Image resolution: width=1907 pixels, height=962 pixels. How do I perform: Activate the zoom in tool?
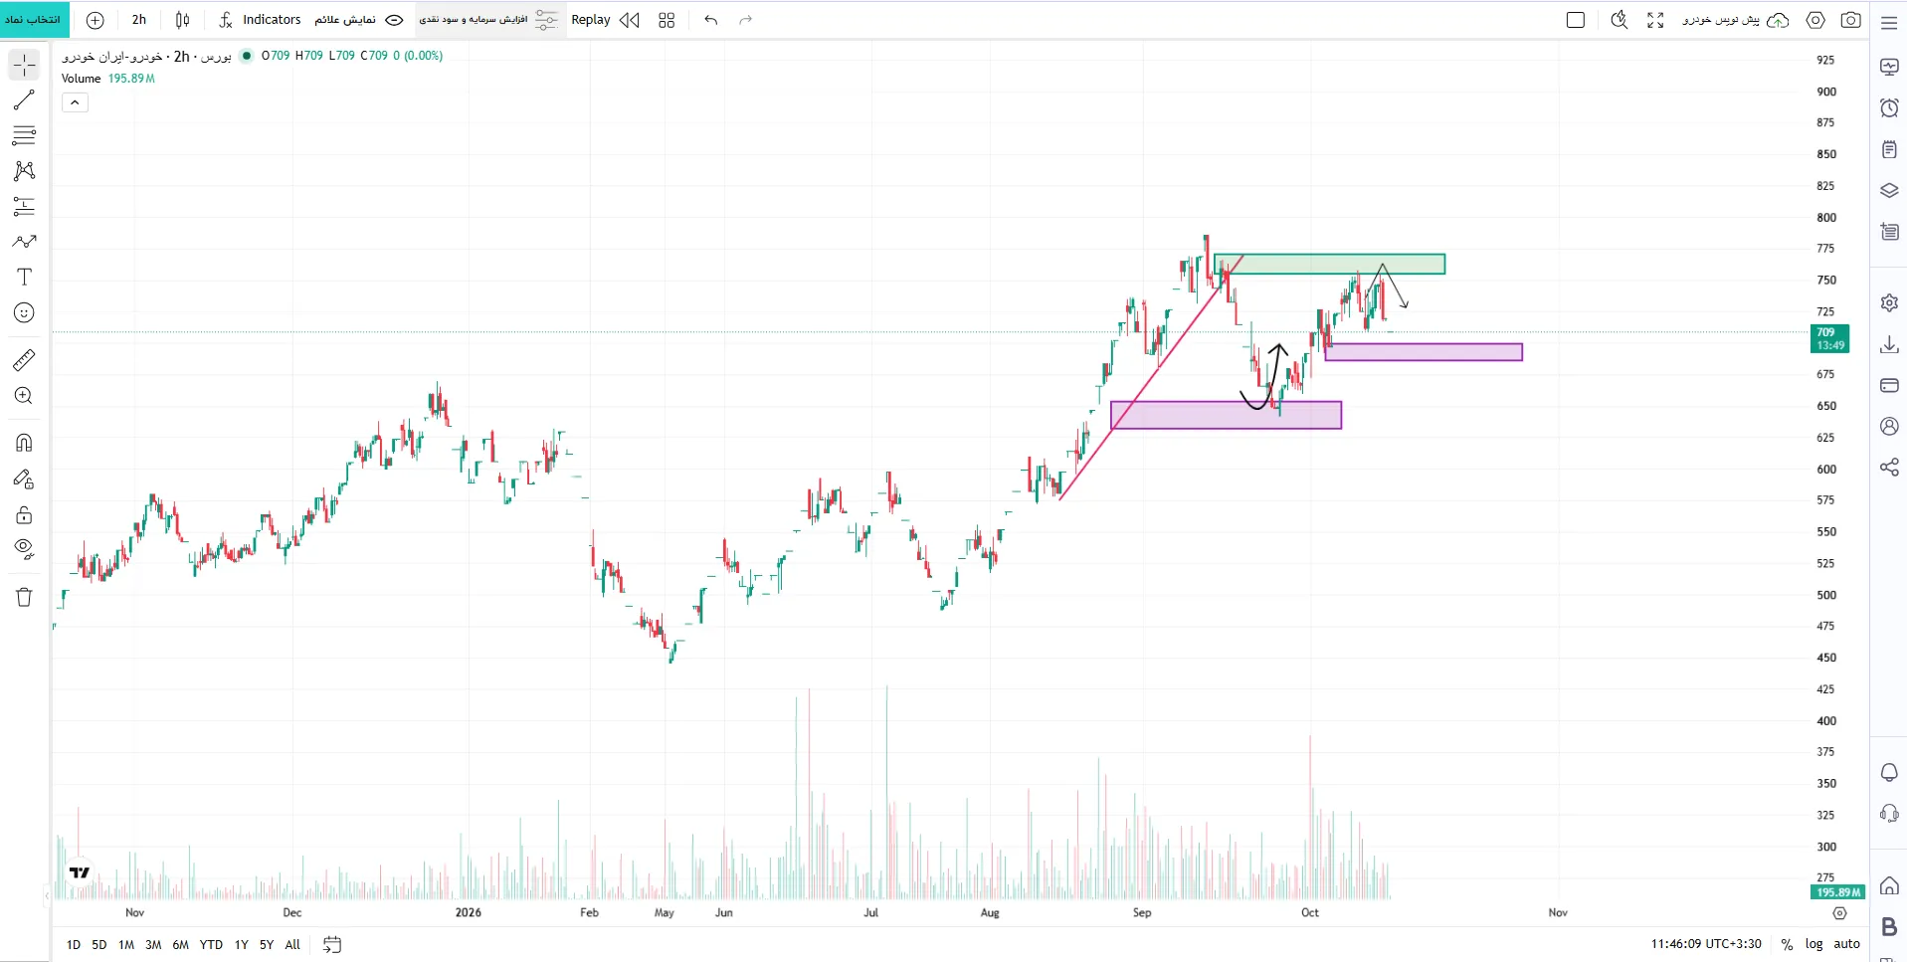[24, 396]
